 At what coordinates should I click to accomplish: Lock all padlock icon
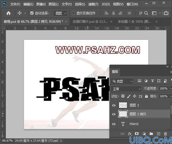(x=146, y=96)
